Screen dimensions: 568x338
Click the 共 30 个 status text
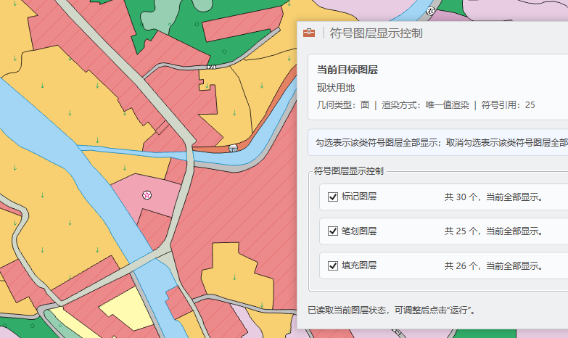coord(493,197)
